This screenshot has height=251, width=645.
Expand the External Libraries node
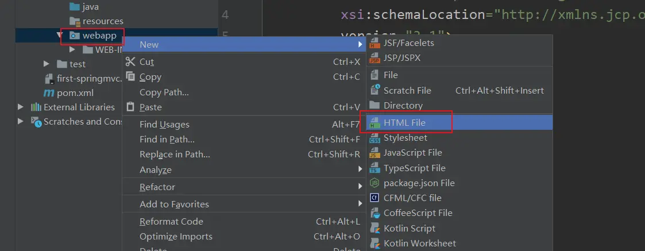point(21,107)
